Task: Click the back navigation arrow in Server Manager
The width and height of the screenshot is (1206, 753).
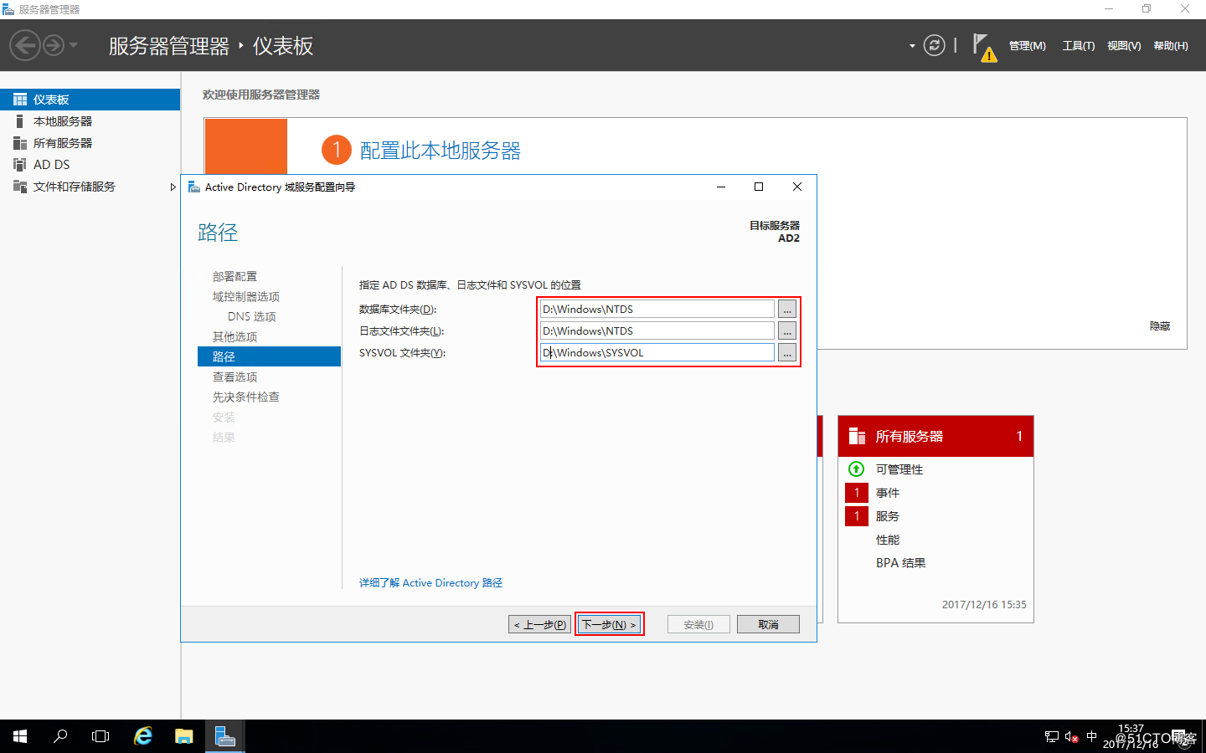Action: pyautogui.click(x=25, y=45)
